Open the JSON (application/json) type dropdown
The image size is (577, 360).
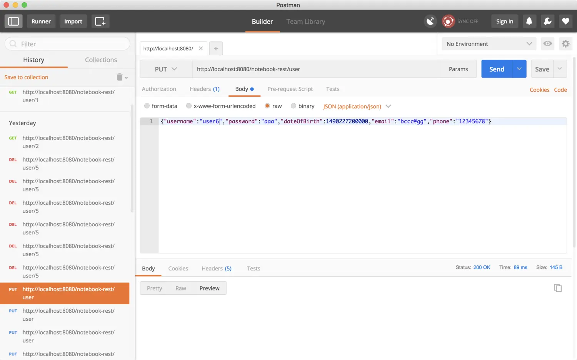pos(357,106)
